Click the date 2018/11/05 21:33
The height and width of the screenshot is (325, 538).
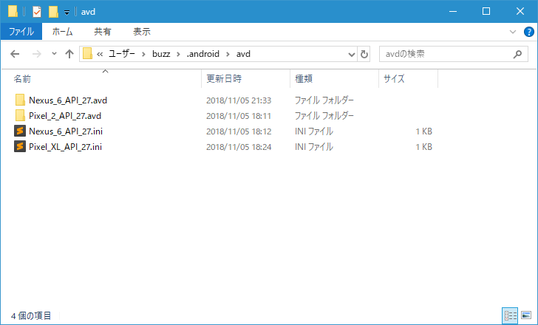pyautogui.click(x=239, y=100)
